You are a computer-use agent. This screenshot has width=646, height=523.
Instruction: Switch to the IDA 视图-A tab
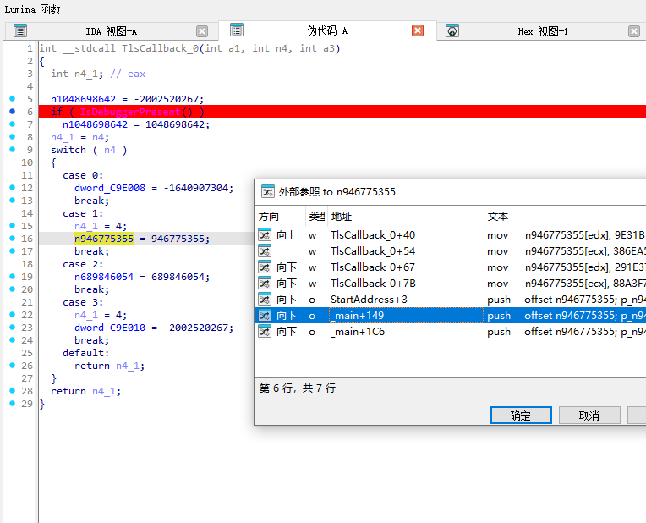tap(111, 31)
